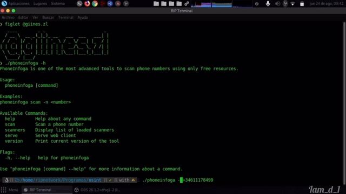This screenshot has height=194, width=346.
Task: Click the 'version' command row
Action: (62, 141)
